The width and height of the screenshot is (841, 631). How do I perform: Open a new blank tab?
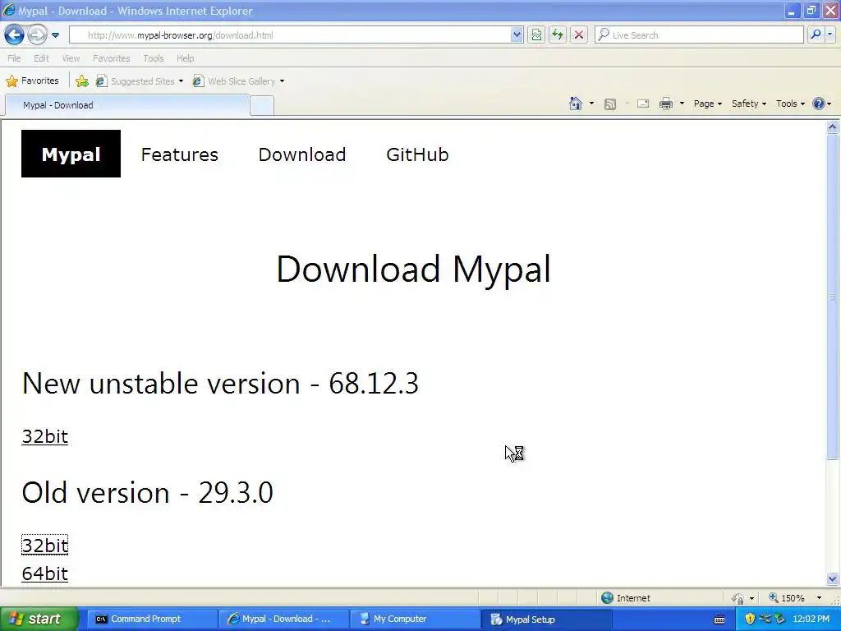[x=262, y=106]
